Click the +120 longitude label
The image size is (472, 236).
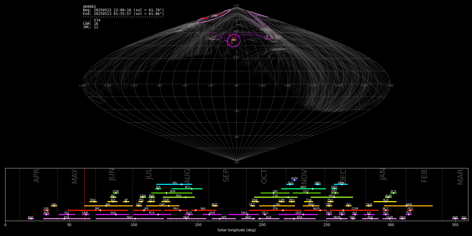133,86
